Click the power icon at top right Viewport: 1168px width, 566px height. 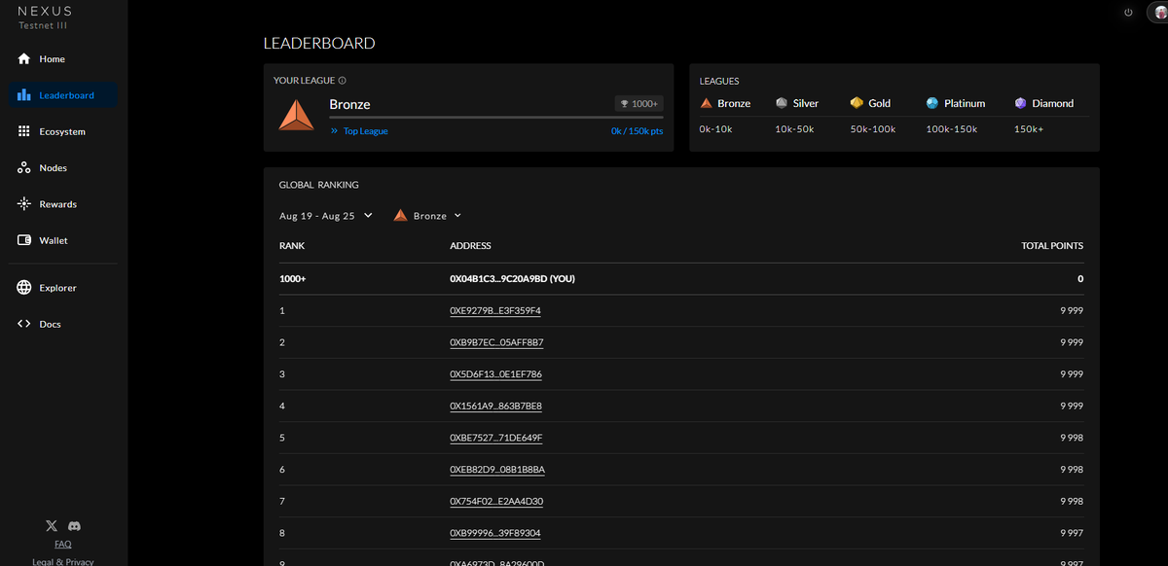click(1128, 12)
